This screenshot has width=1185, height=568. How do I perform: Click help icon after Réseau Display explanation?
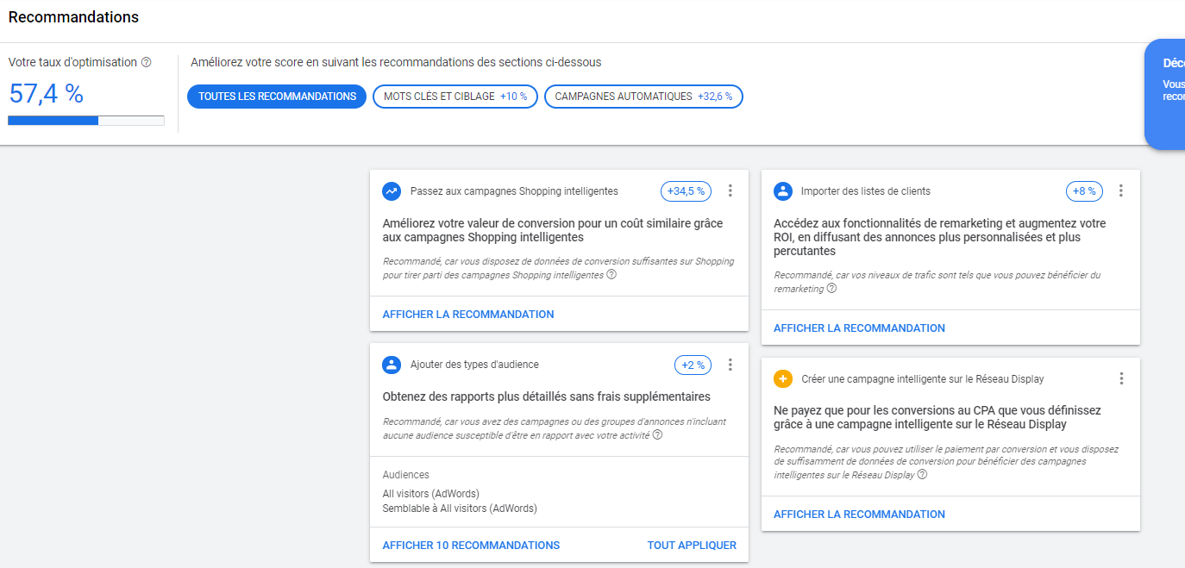(922, 475)
